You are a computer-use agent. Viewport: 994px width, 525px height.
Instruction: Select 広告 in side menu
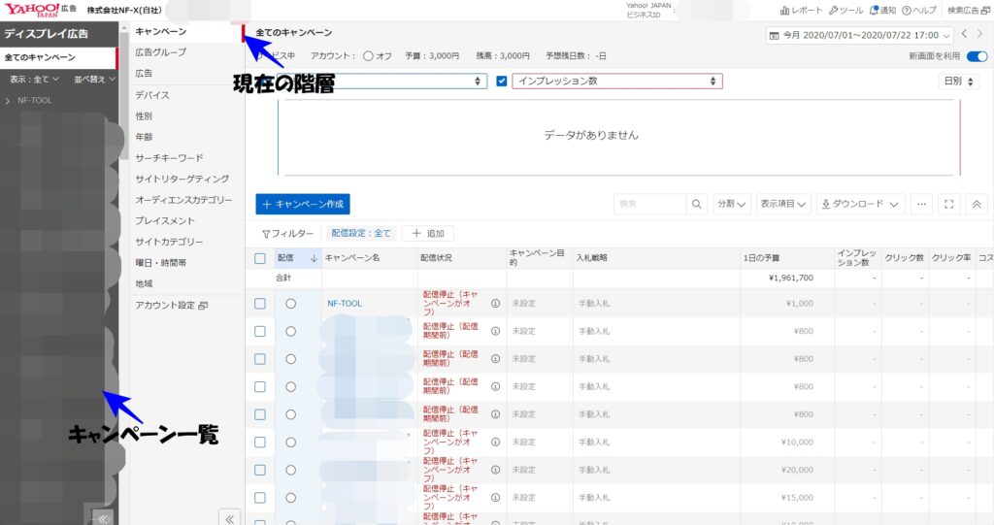144,74
